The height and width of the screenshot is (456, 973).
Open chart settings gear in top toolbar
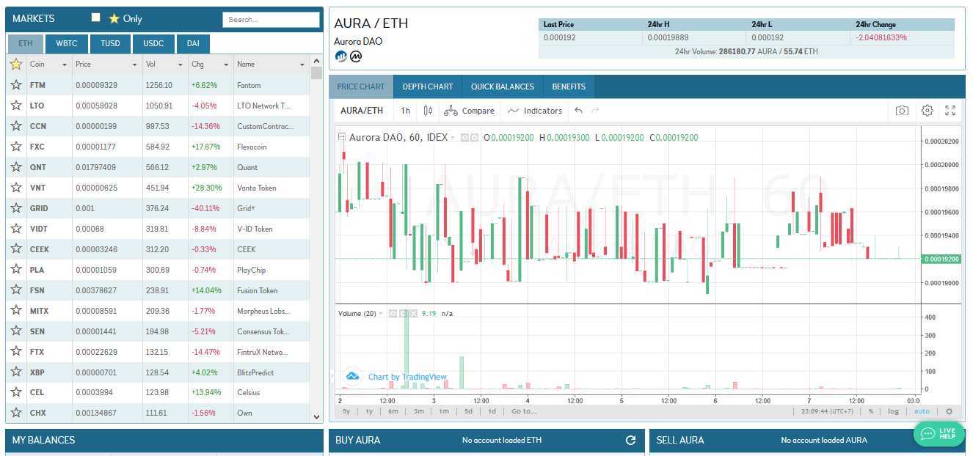tap(927, 111)
